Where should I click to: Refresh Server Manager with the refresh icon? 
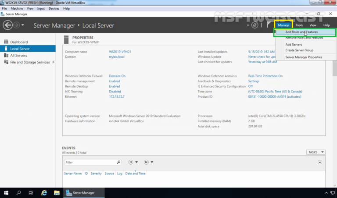coord(255,25)
